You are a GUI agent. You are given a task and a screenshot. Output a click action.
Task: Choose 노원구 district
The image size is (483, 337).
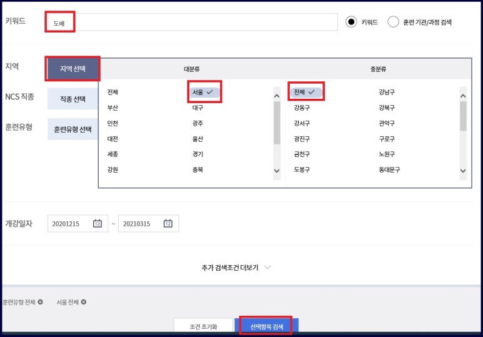(x=387, y=154)
